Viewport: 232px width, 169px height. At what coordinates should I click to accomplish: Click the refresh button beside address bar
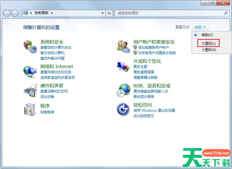pyautogui.click(x=109, y=13)
